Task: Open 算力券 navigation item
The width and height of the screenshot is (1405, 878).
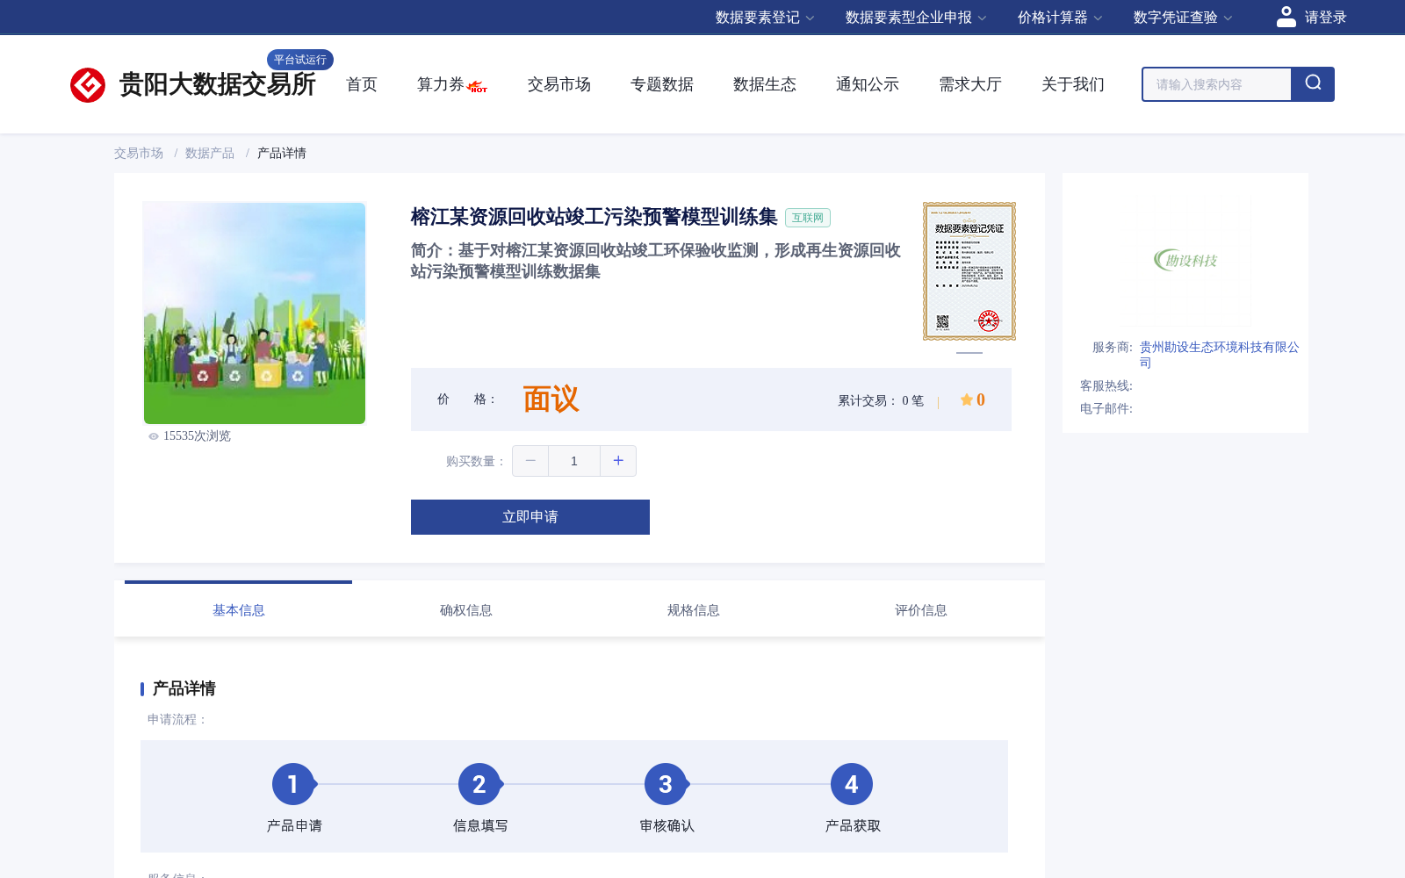Action: pyautogui.click(x=441, y=84)
